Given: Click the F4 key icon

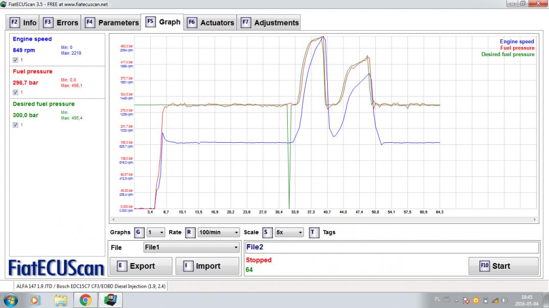Looking at the screenshot, I should point(89,22).
